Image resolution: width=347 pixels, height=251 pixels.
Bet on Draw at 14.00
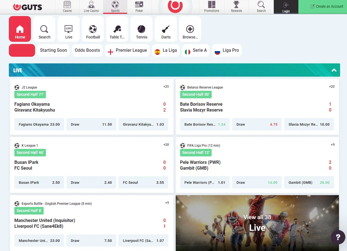[x=257, y=182]
